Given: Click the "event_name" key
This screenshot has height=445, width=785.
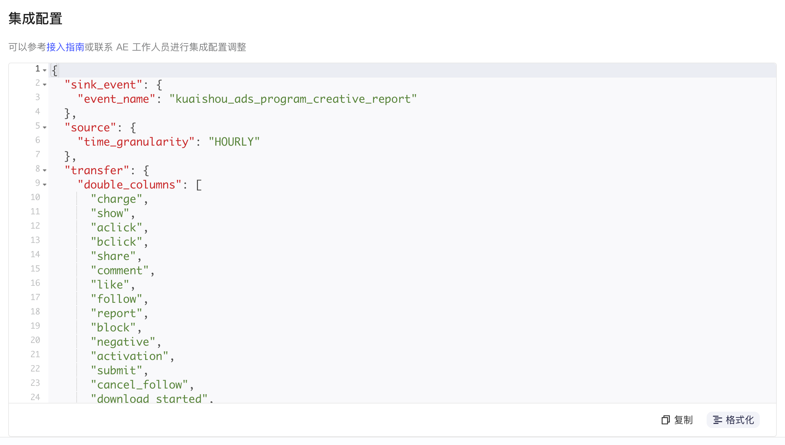Looking at the screenshot, I should coord(117,99).
